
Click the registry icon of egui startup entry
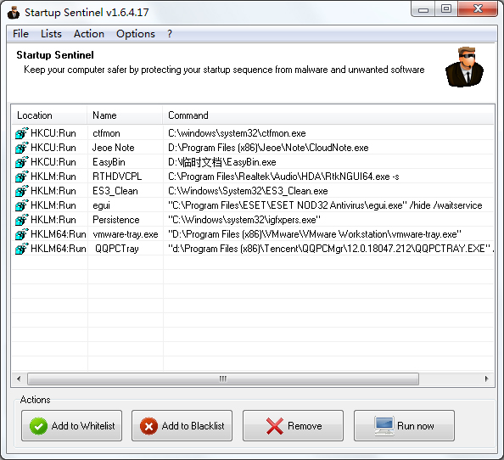22,205
